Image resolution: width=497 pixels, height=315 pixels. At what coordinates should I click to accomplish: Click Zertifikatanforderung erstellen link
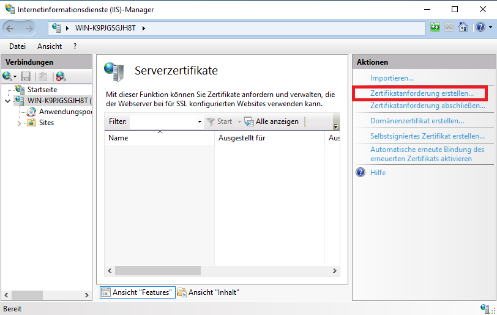point(422,94)
